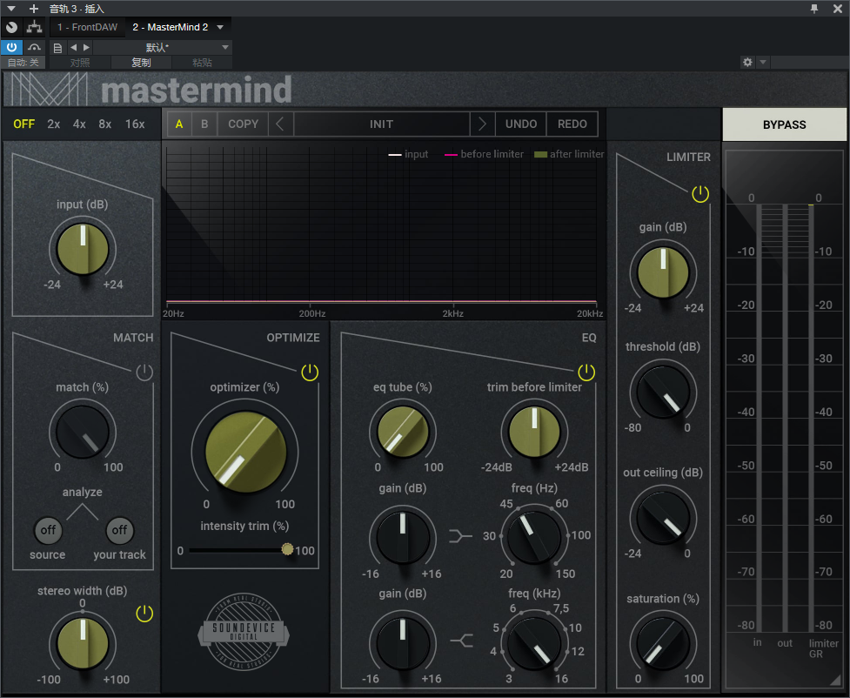Click the match (%) knob
This screenshot has height=698, width=850.
point(83,433)
